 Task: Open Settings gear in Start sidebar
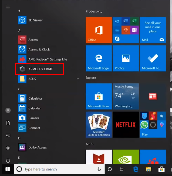pos(8,148)
